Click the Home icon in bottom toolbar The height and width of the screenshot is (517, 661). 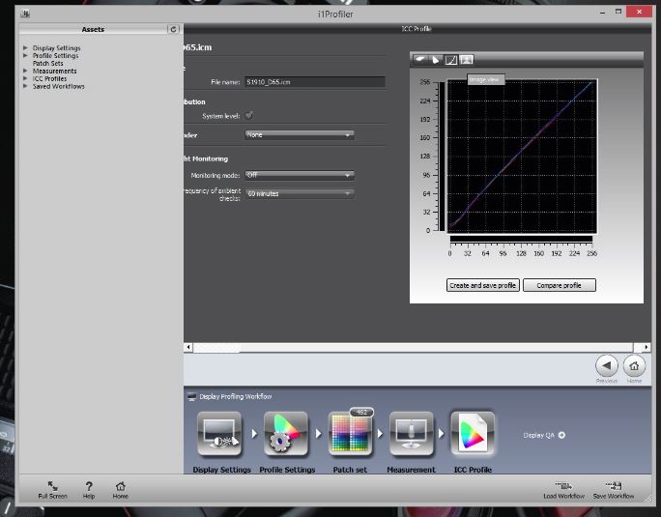(x=120, y=488)
